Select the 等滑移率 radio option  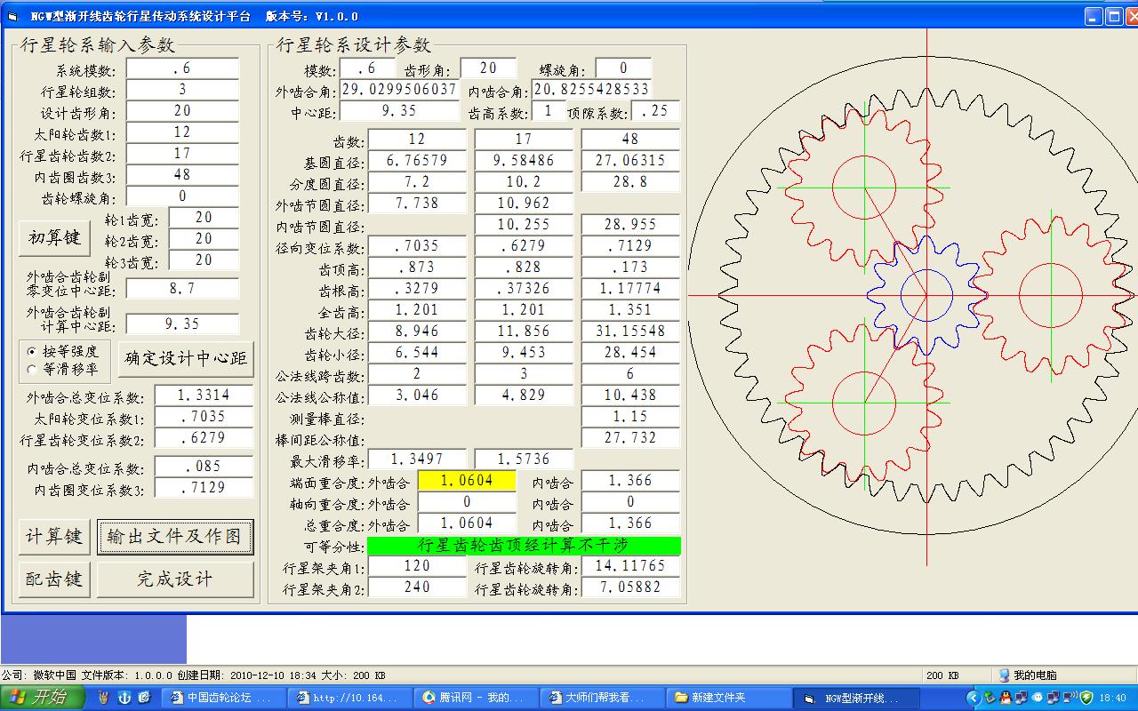point(63,368)
